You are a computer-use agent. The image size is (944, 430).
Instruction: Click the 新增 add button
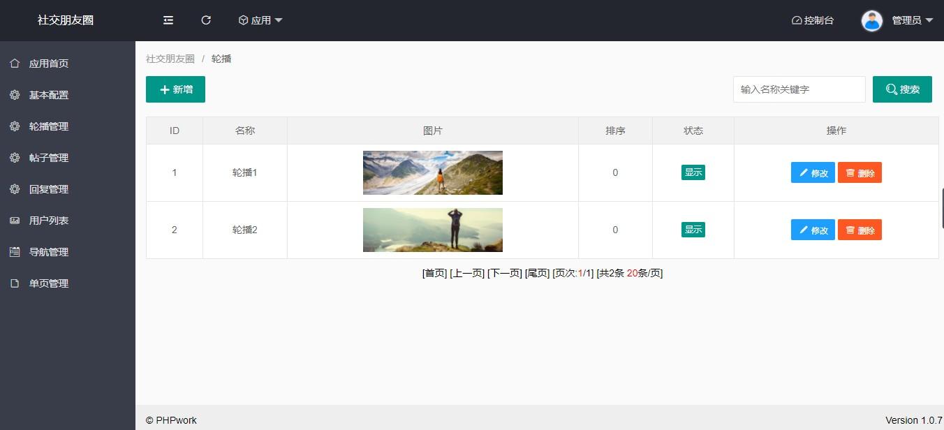[175, 89]
